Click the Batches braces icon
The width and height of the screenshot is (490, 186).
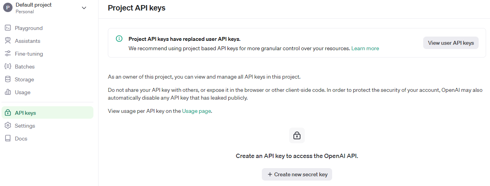[x=7, y=67]
